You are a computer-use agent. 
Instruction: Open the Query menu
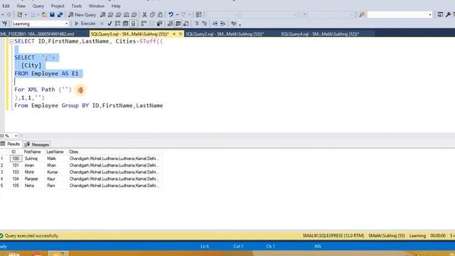pos(38,6)
